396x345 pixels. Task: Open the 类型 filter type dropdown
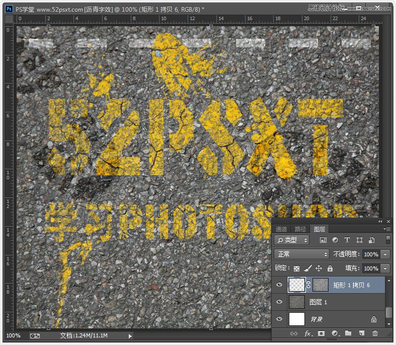pyautogui.click(x=291, y=240)
